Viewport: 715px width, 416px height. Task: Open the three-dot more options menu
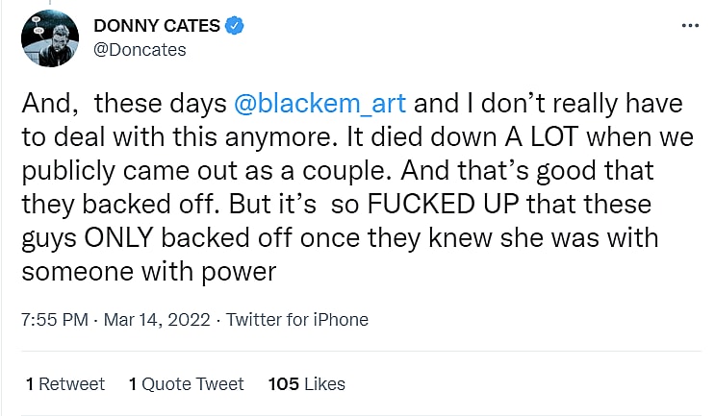[689, 25]
